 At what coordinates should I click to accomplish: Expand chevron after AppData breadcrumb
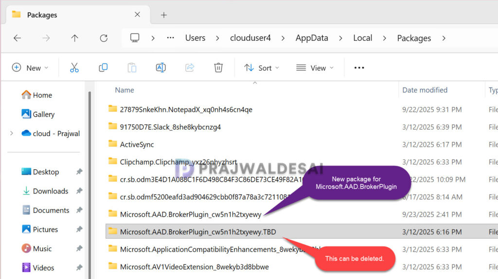coord(340,38)
